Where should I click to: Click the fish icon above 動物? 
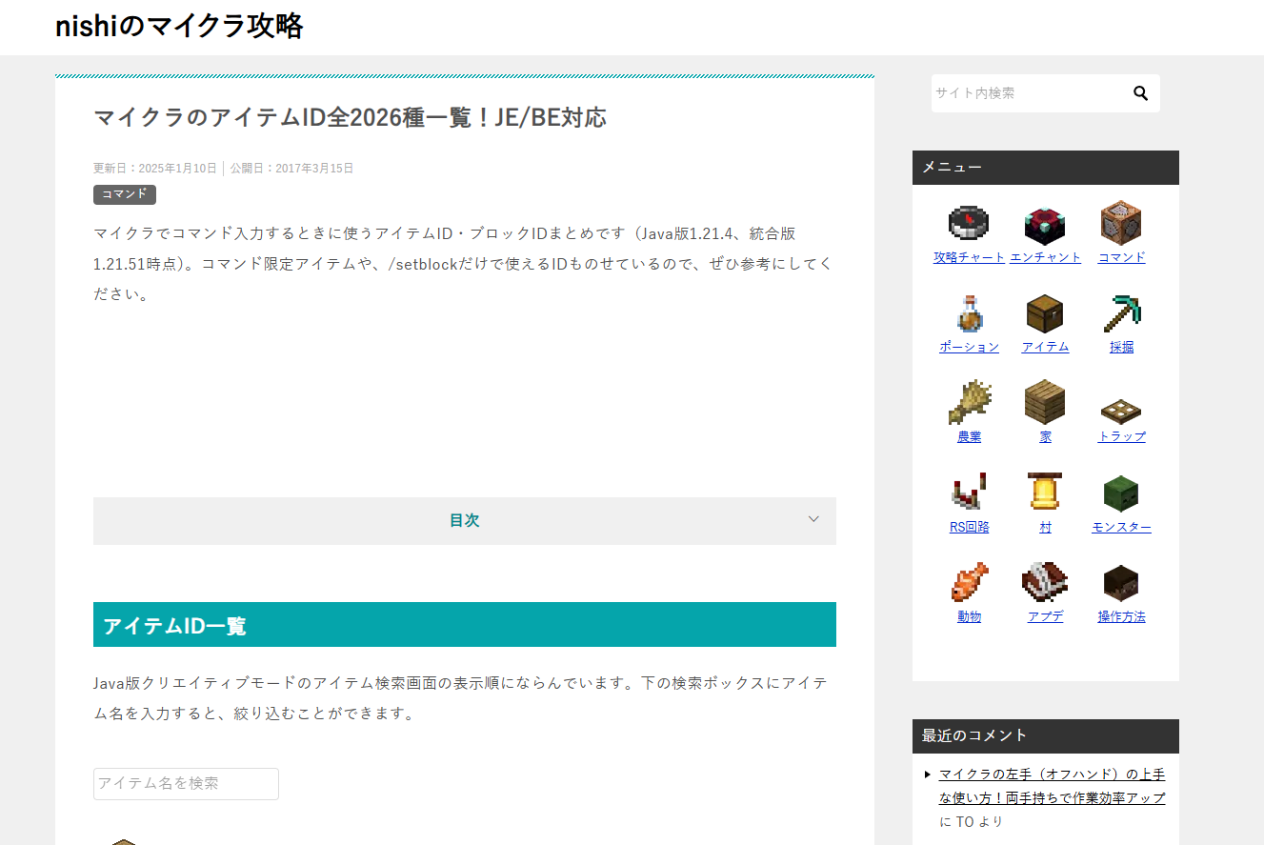(969, 582)
